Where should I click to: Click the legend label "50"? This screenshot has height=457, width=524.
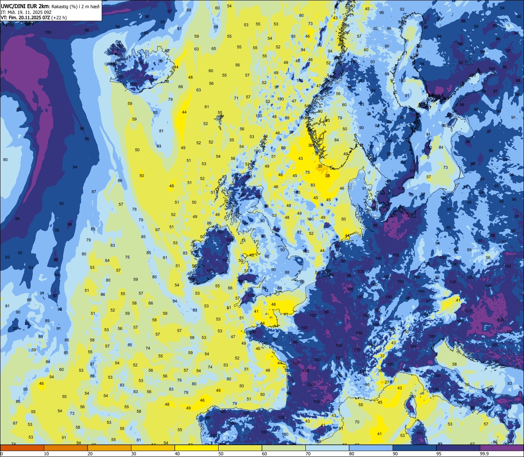[221, 454]
